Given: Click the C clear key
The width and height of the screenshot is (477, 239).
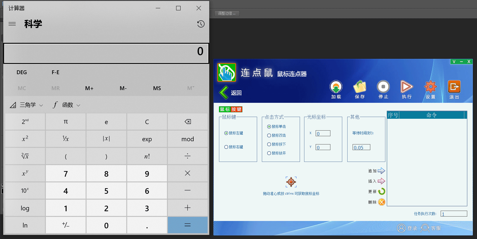Looking at the screenshot, I should 147,122.
